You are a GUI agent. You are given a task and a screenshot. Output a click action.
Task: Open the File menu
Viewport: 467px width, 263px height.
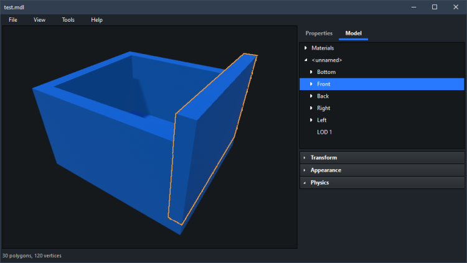[12, 20]
